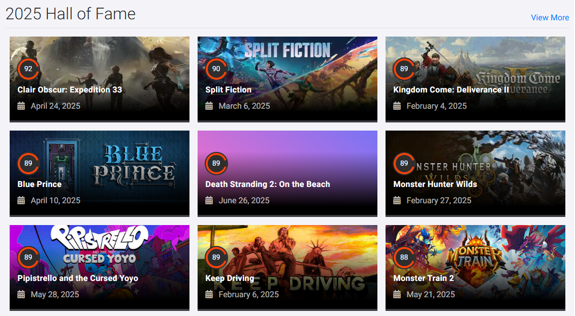Click calendar icon beside February 27, 2025
The height and width of the screenshot is (316, 575).
tap(397, 201)
